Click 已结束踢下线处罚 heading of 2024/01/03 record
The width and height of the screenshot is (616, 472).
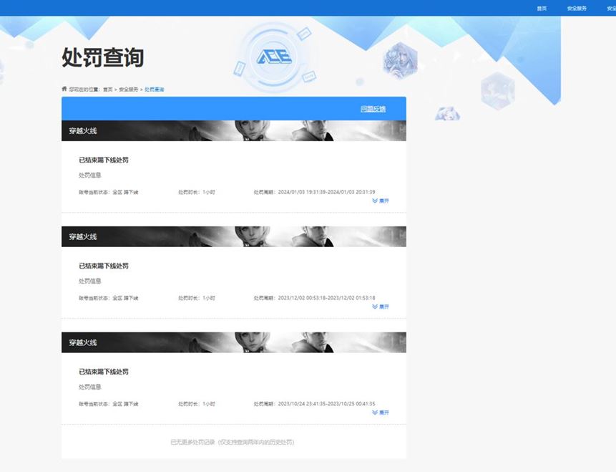coord(104,160)
